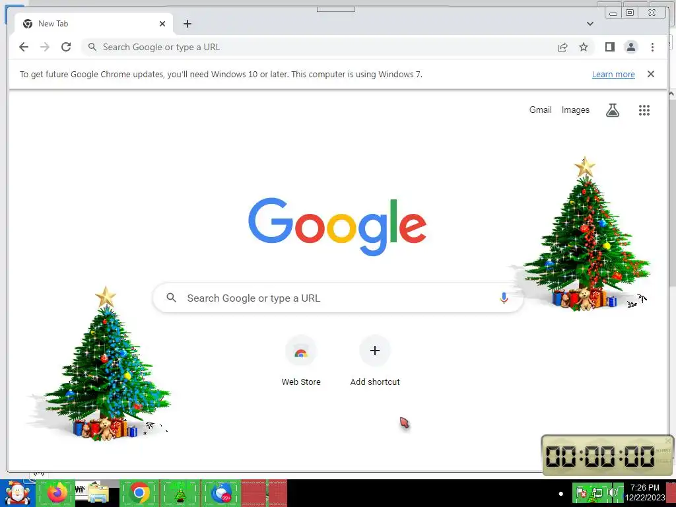Select the New Tab tab

click(x=94, y=24)
